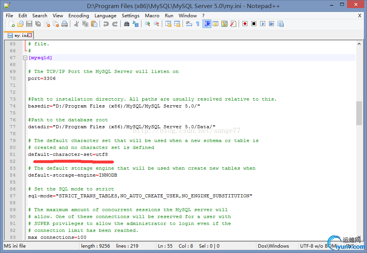Open the Macro menu
367x253 pixels.
point(152,16)
